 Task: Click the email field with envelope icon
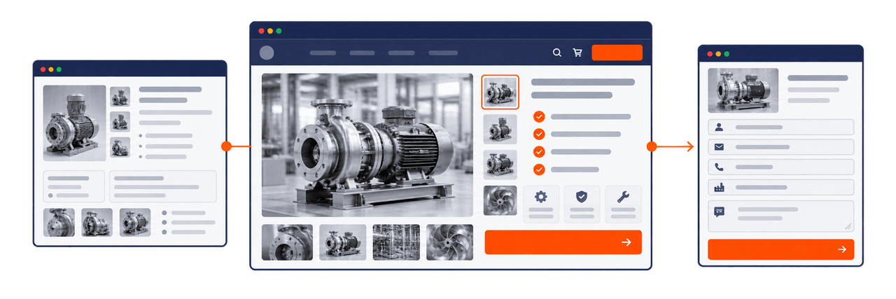point(780,147)
